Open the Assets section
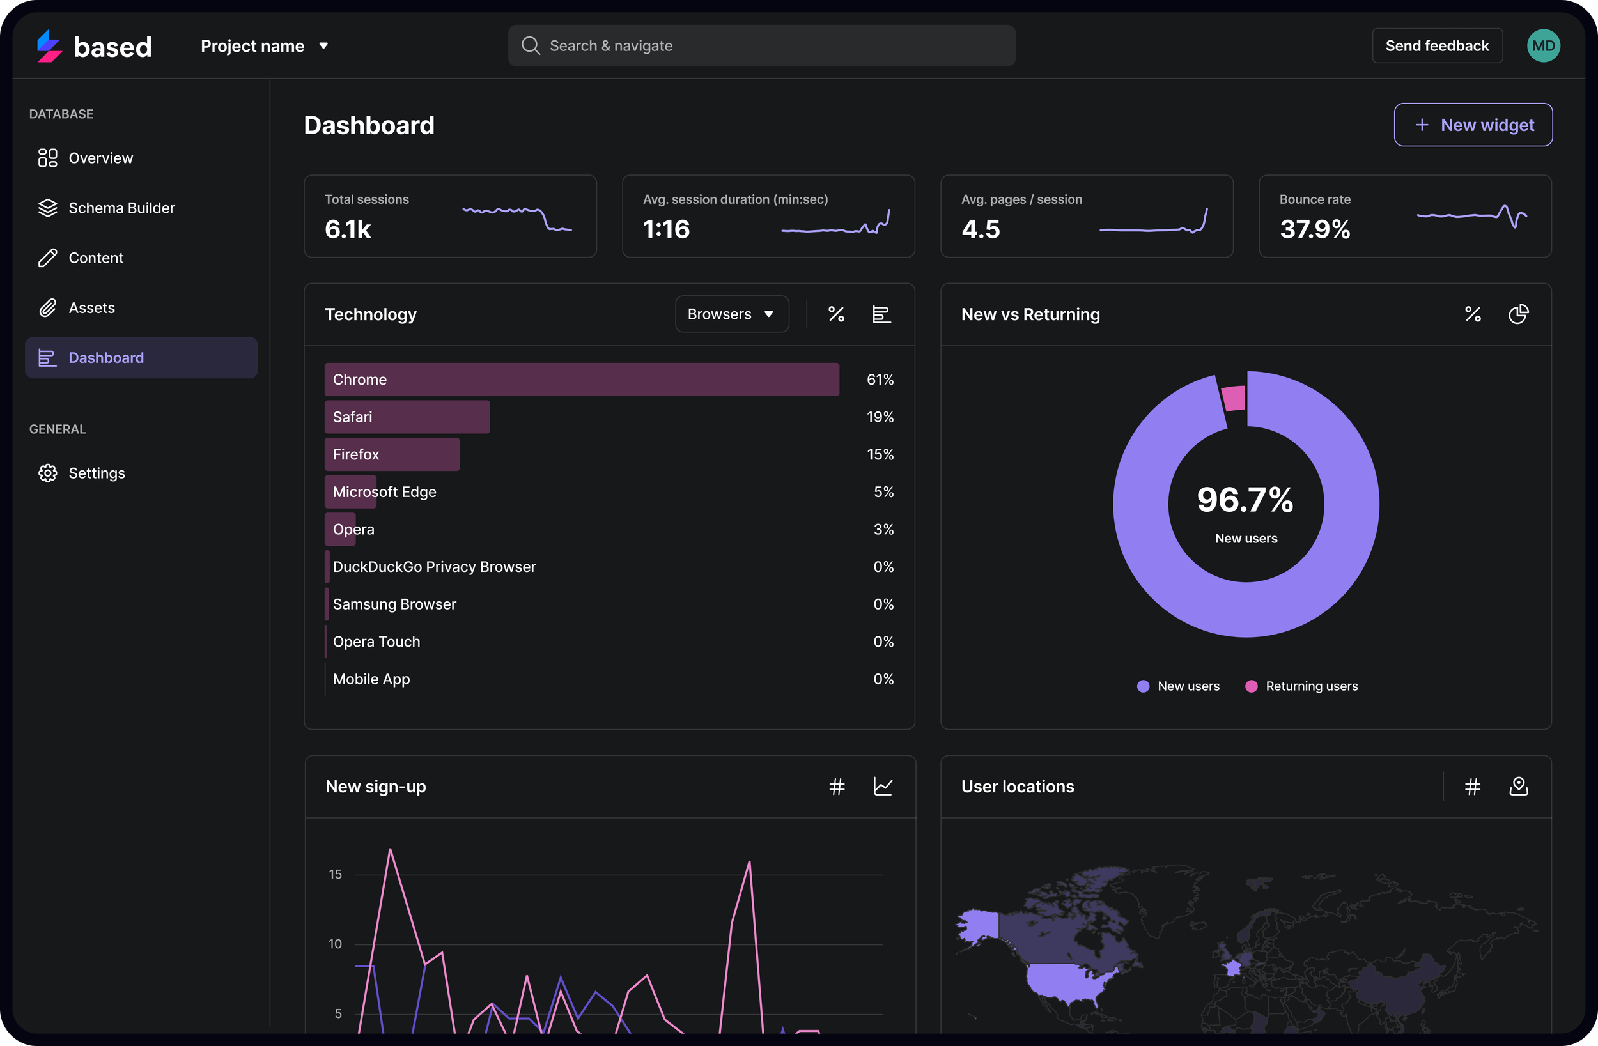The width and height of the screenshot is (1598, 1046). click(91, 307)
